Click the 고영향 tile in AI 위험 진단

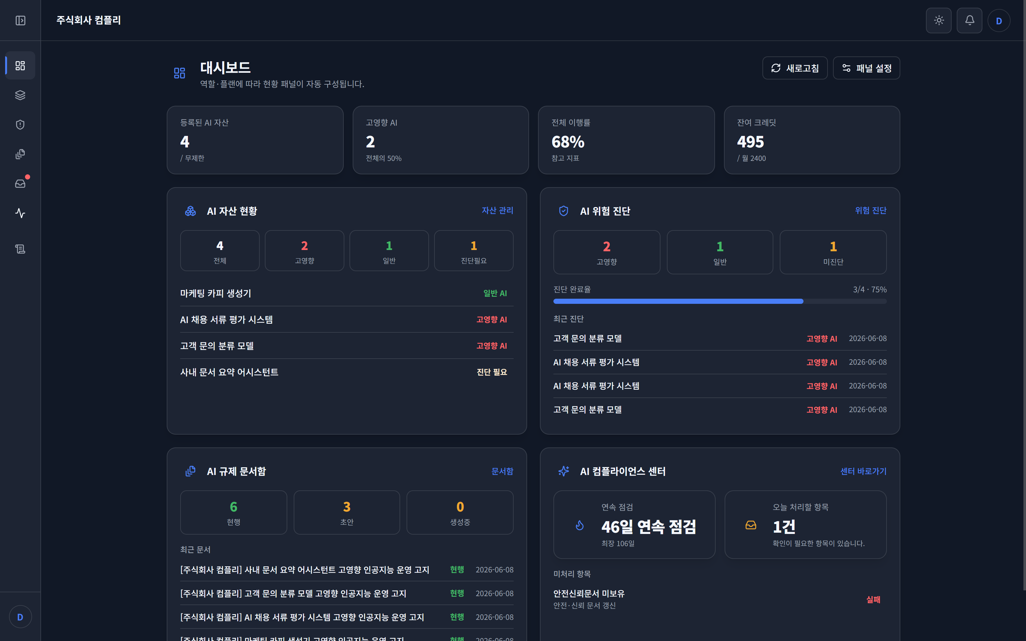coord(607,252)
